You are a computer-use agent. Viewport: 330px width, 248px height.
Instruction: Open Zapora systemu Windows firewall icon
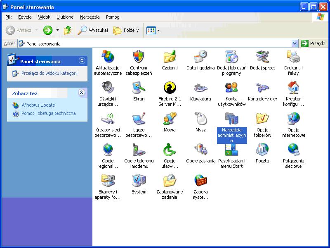tap(200, 181)
